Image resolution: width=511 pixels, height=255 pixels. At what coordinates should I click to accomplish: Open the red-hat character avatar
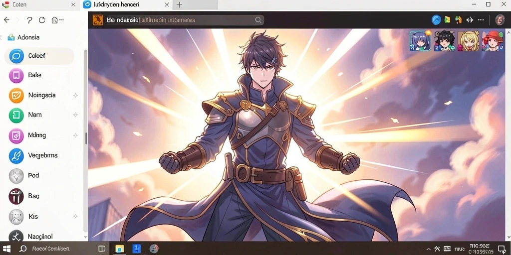point(493,41)
